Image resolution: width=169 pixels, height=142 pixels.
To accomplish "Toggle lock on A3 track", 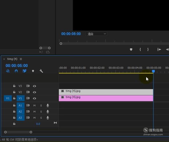I will tap(14, 117).
